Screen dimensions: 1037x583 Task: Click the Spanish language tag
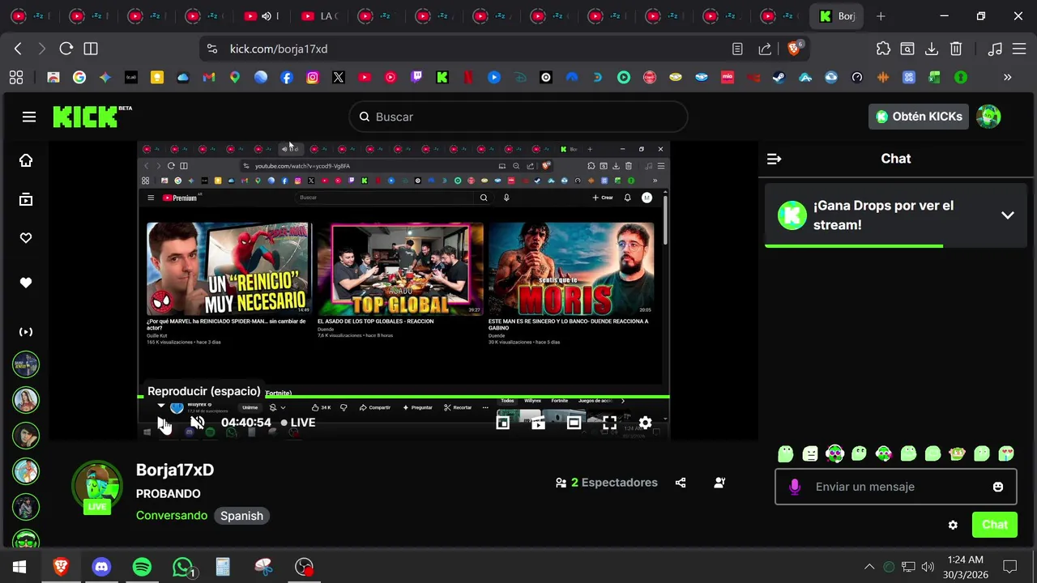pyautogui.click(x=241, y=516)
